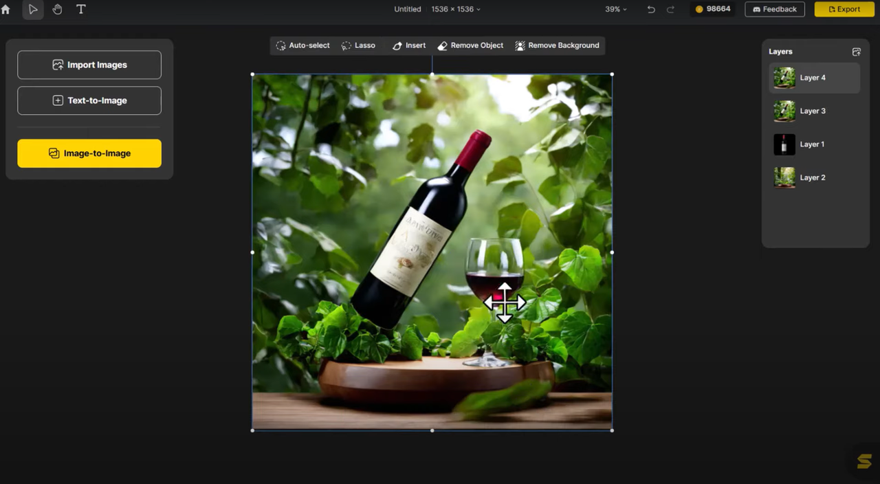Click the image import icon in Layers panel
Image resolution: width=880 pixels, height=484 pixels.
tap(856, 52)
